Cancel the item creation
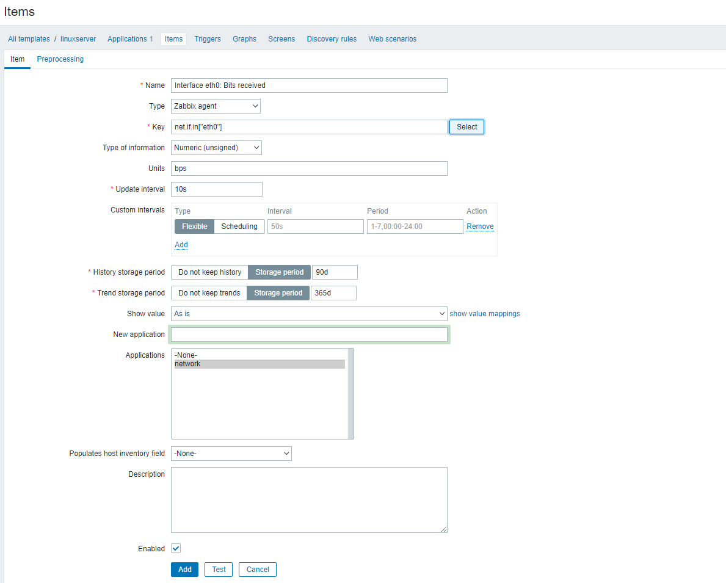Image resolution: width=726 pixels, height=583 pixels. click(257, 570)
